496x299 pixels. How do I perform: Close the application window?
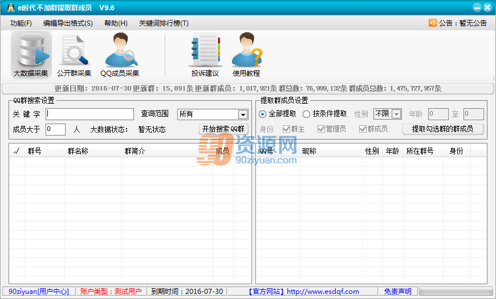pos(487,7)
